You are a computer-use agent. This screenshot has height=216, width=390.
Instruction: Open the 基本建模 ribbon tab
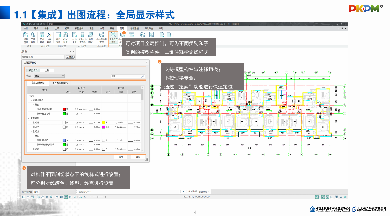pos(134,29)
